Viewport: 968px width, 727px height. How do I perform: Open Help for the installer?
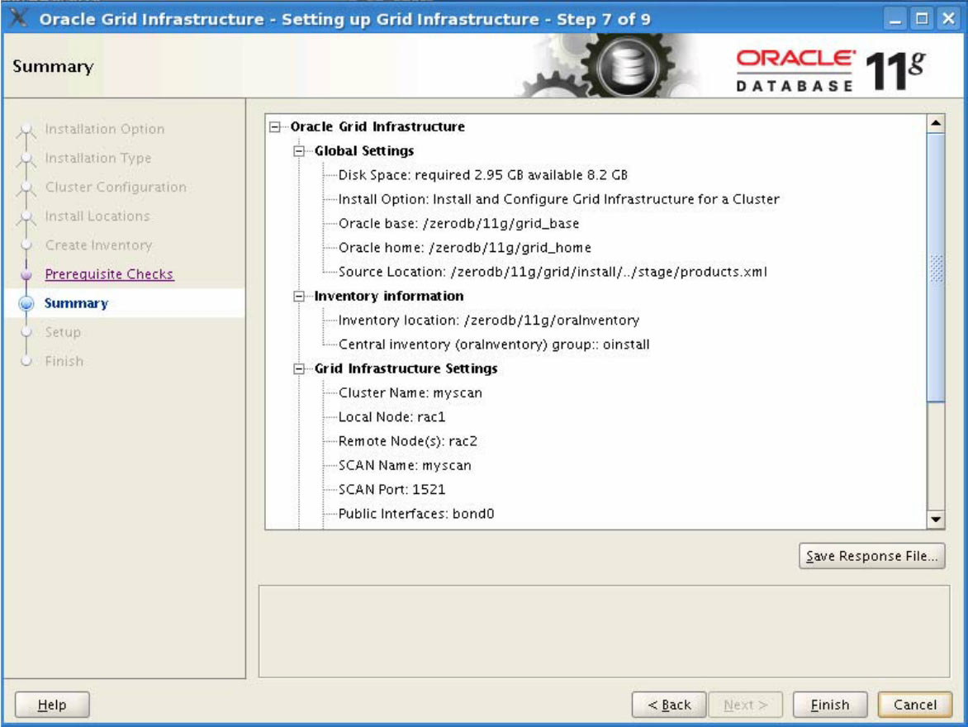click(52, 705)
